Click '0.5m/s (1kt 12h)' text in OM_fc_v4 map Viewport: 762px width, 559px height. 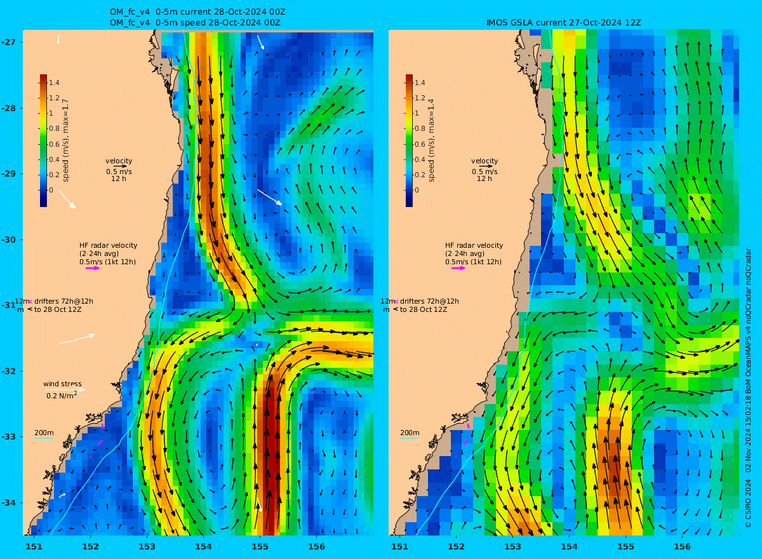tap(107, 262)
